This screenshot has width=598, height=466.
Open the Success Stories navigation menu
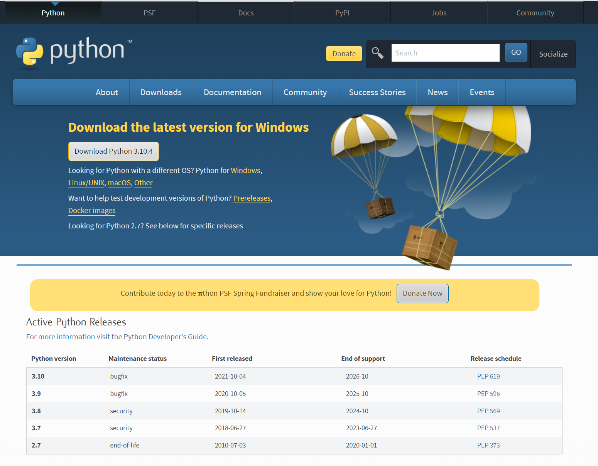click(x=377, y=92)
